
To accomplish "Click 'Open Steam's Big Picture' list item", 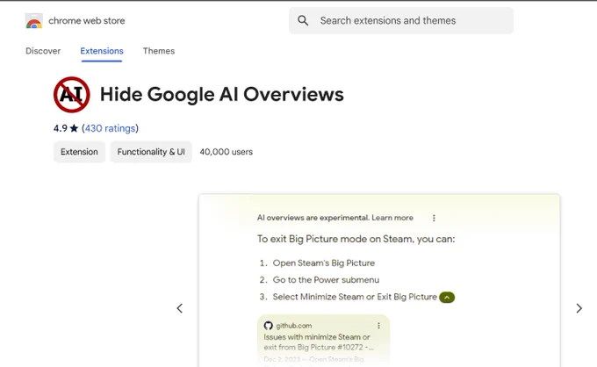I will click(x=324, y=263).
